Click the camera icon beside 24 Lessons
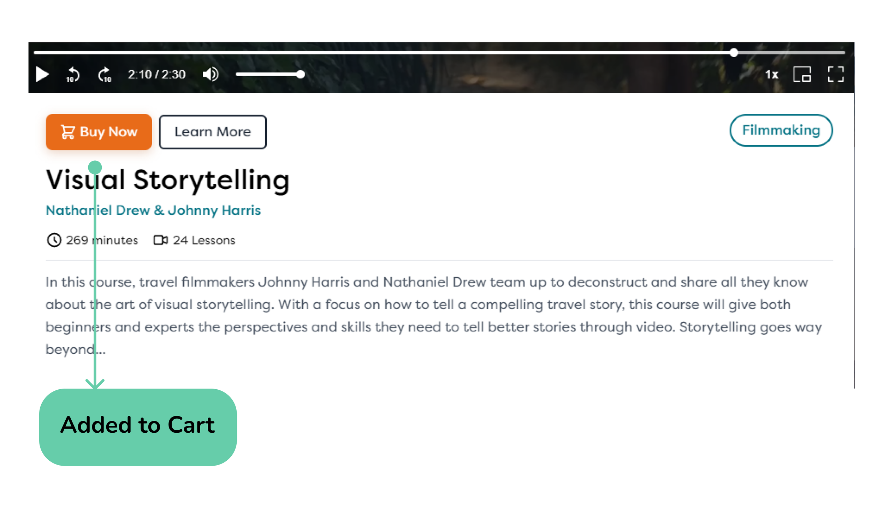Viewport: 883px width, 508px height. [160, 240]
